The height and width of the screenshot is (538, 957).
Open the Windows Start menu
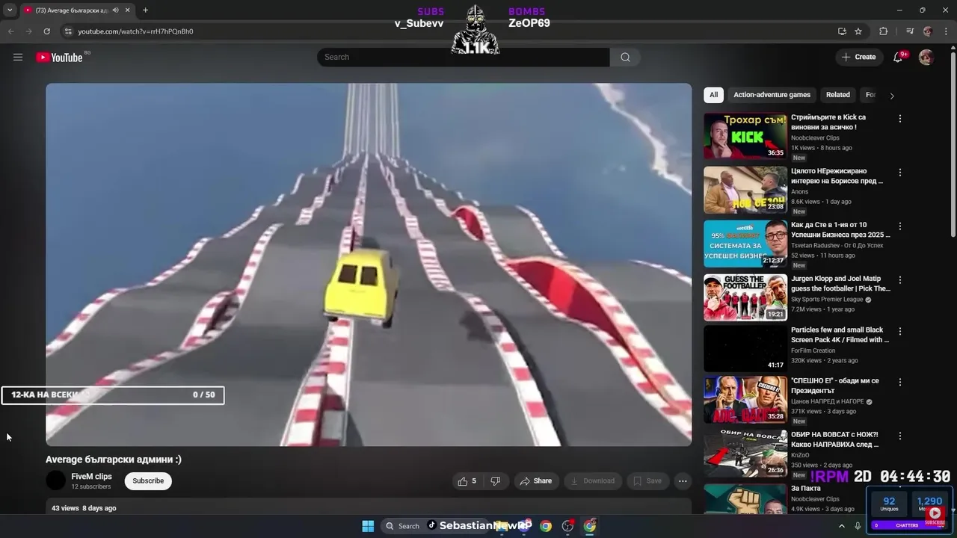coord(368,526)
